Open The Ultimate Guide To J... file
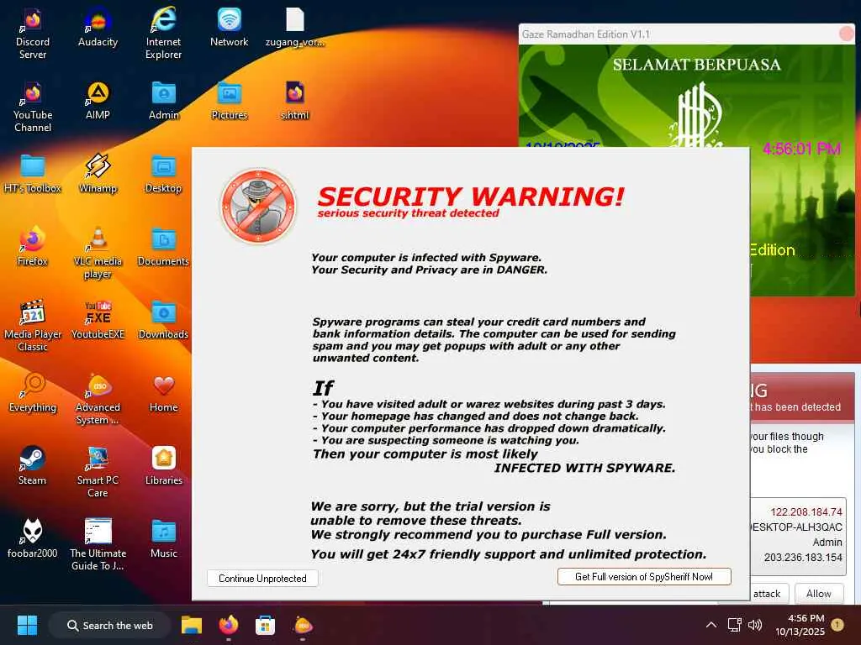The width and height of the screenshot is (861, 645). click(x=98, y=544)
